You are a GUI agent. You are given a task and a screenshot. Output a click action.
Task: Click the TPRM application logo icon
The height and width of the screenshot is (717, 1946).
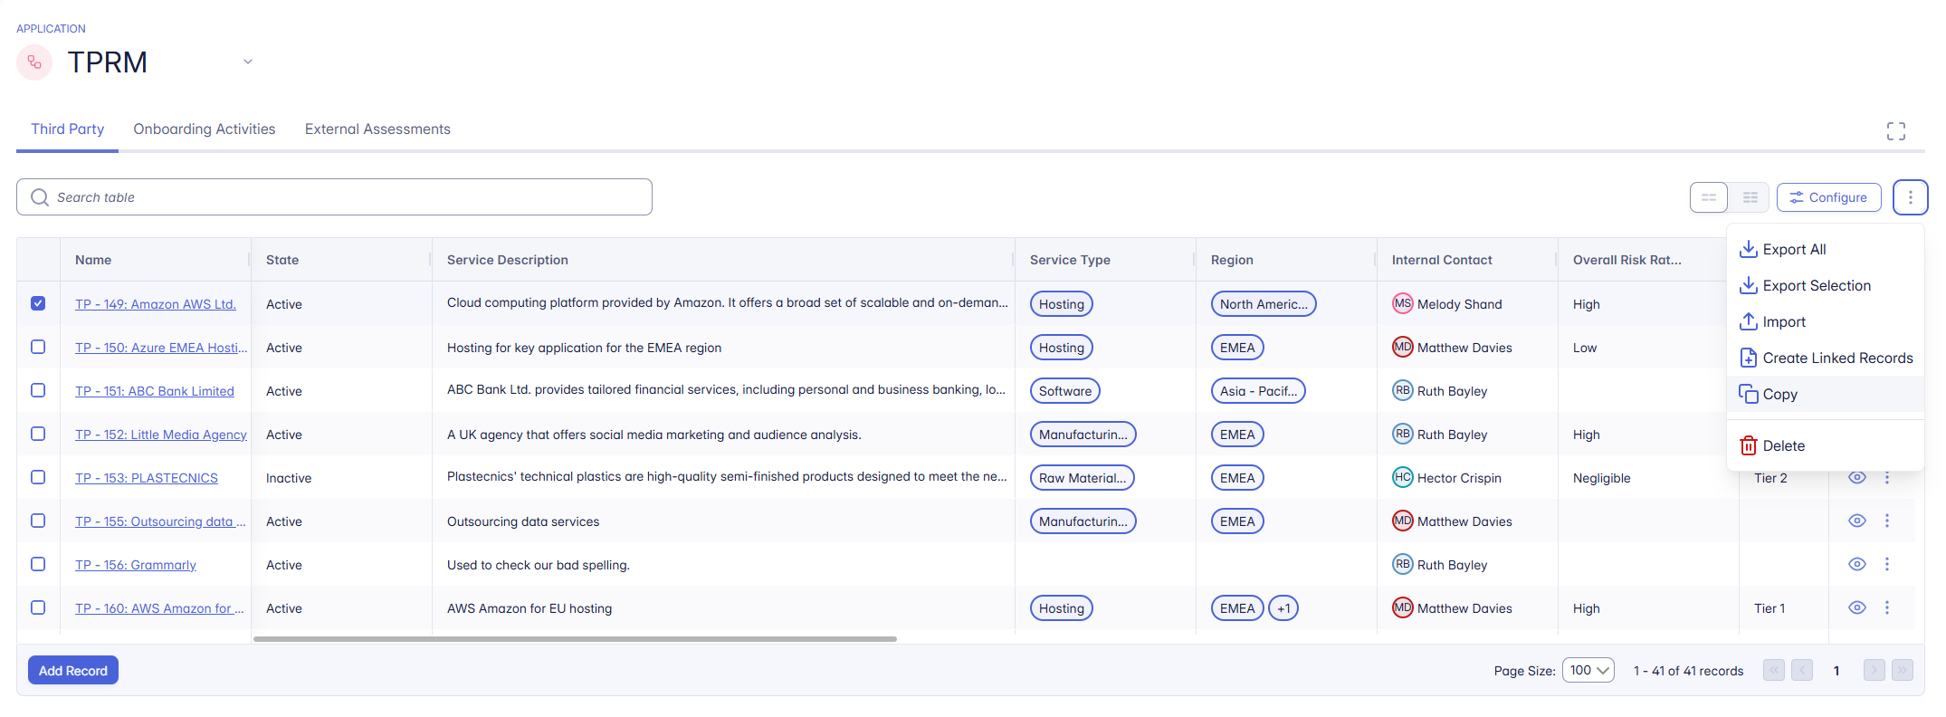[x=34, y=62]
